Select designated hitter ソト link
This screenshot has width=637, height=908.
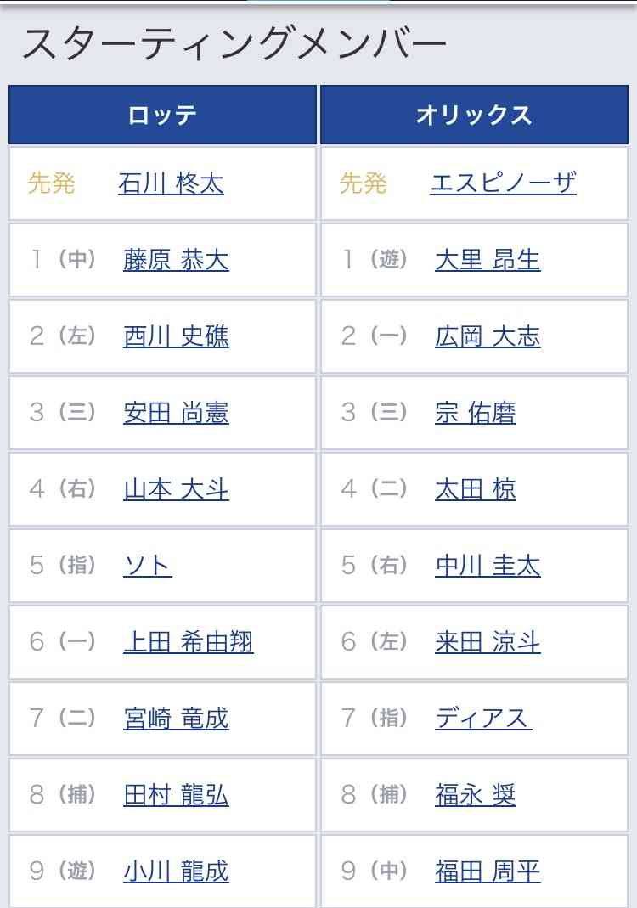tap(148, 565)
